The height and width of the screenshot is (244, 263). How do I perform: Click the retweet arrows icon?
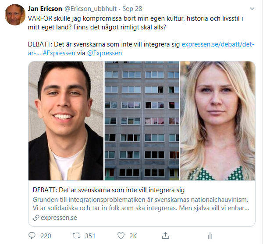coord(76,236)
